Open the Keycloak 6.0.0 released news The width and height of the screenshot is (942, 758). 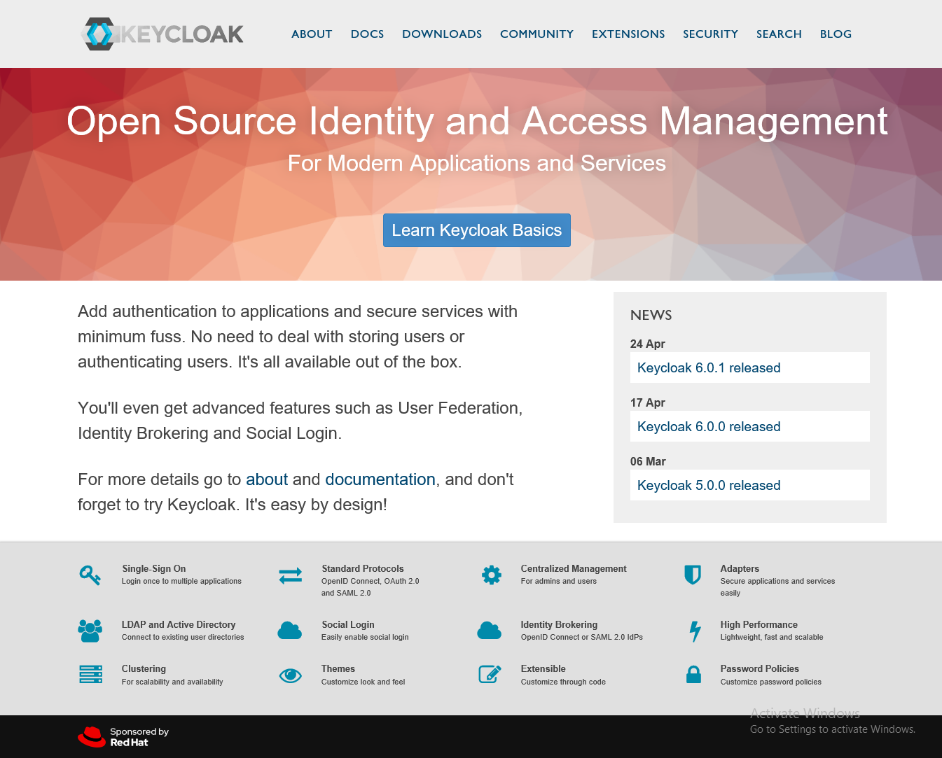tap(750, 426)
